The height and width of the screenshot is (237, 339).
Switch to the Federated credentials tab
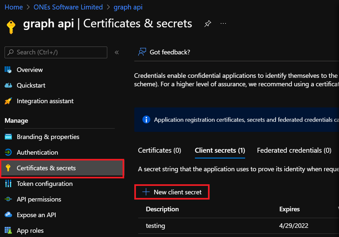click(294, 150)
